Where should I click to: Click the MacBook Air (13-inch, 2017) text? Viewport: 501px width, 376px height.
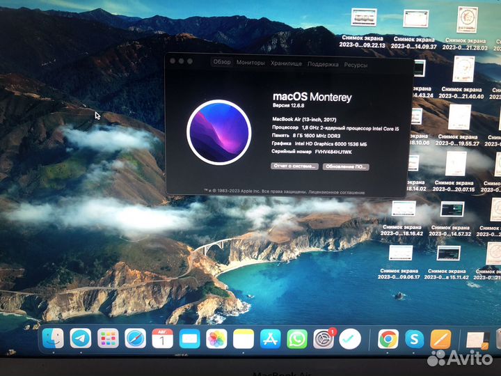[x=304, y=119]
